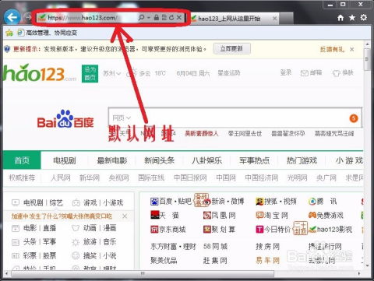
Task: Open the 央视网 link
Action: (x=118, y=177)
